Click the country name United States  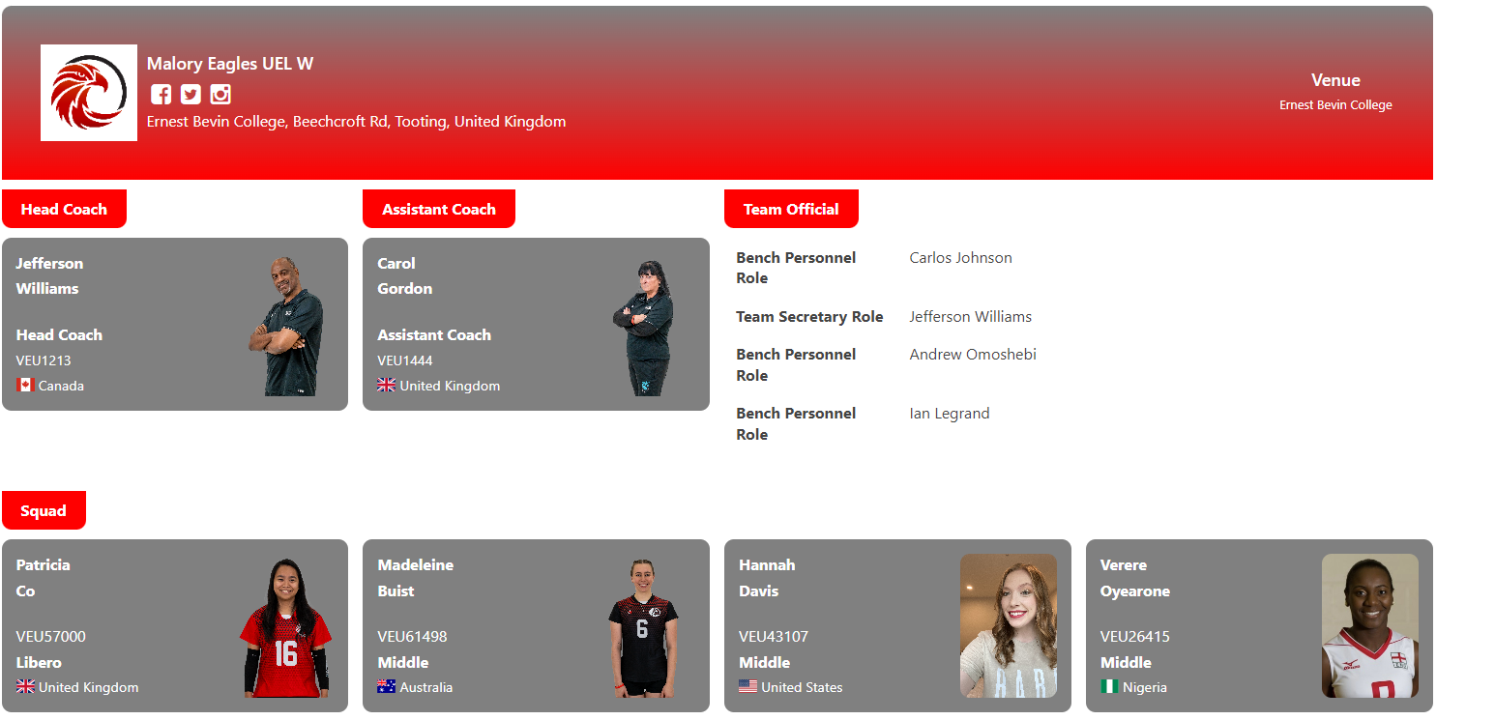[x=802, y=687]
